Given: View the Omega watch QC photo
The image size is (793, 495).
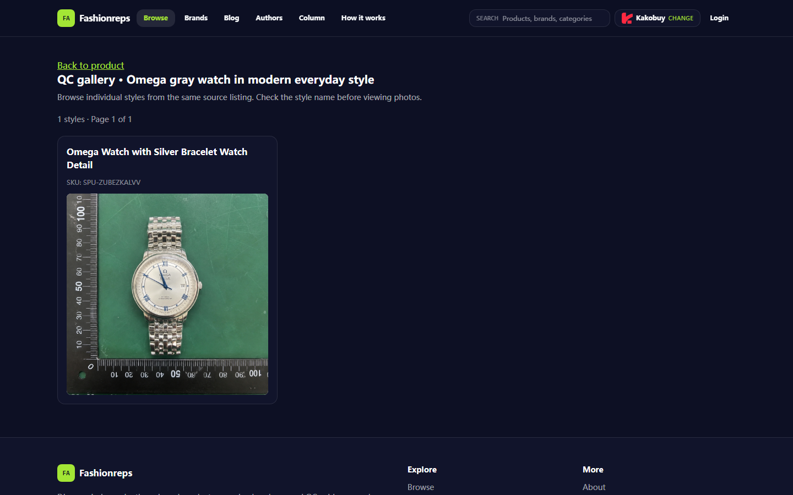Looking at the screenshot, I should pos(167,294).
